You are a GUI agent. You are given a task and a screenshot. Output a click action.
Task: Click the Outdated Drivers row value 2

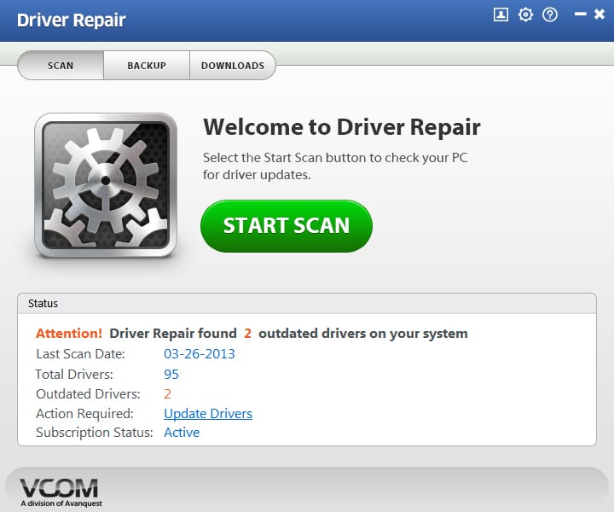tap(167, 393)
